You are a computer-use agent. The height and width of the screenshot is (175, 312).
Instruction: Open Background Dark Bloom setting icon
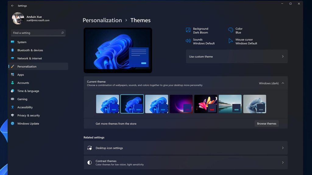188,30
